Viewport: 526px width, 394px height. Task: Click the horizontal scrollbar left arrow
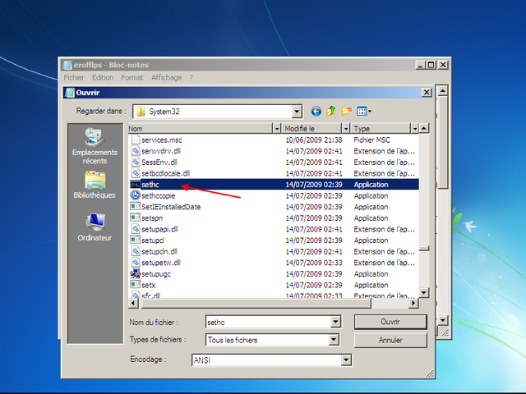pos(133,303)
